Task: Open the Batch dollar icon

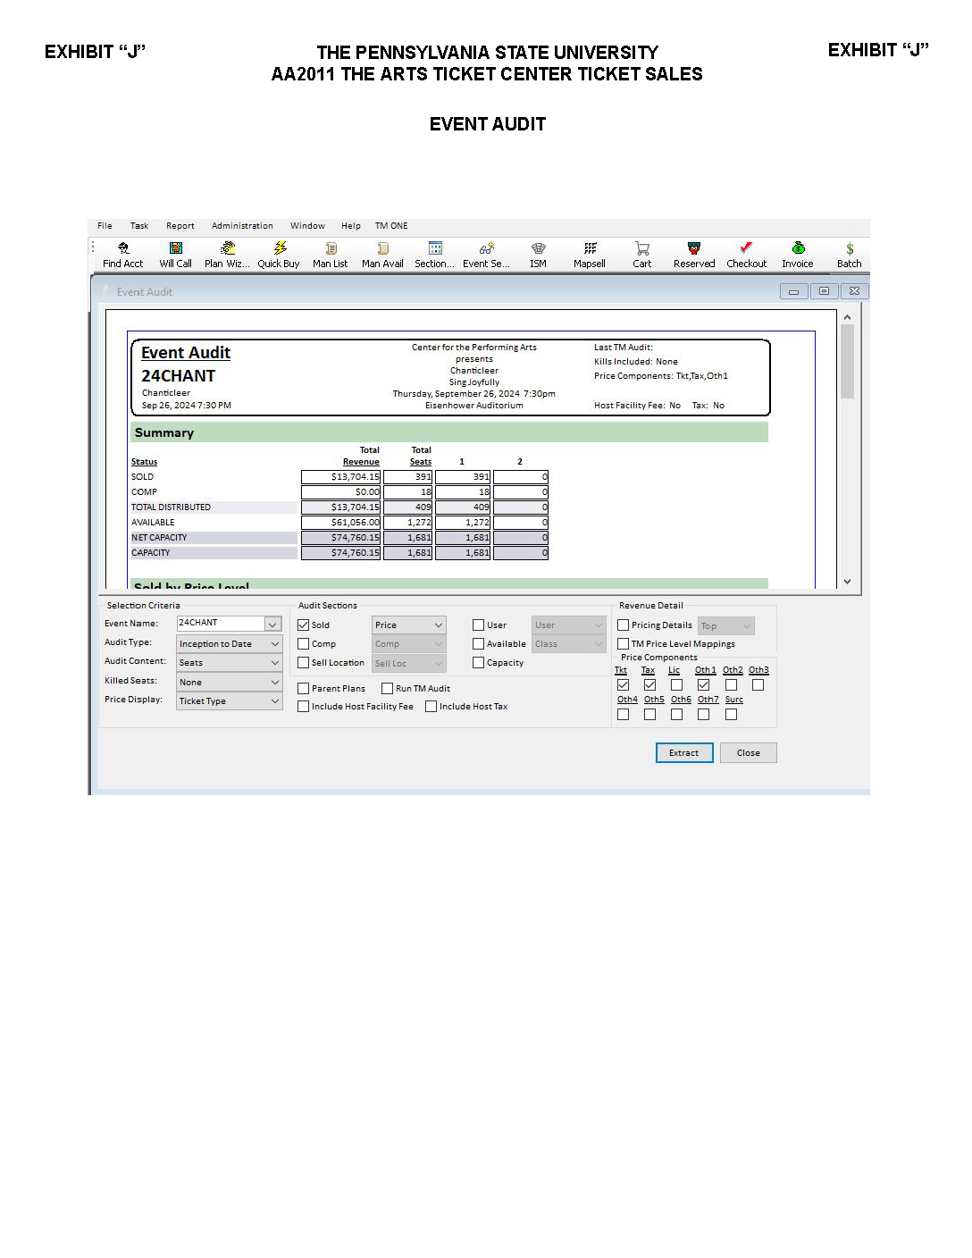Action: (x=850, y=255)
